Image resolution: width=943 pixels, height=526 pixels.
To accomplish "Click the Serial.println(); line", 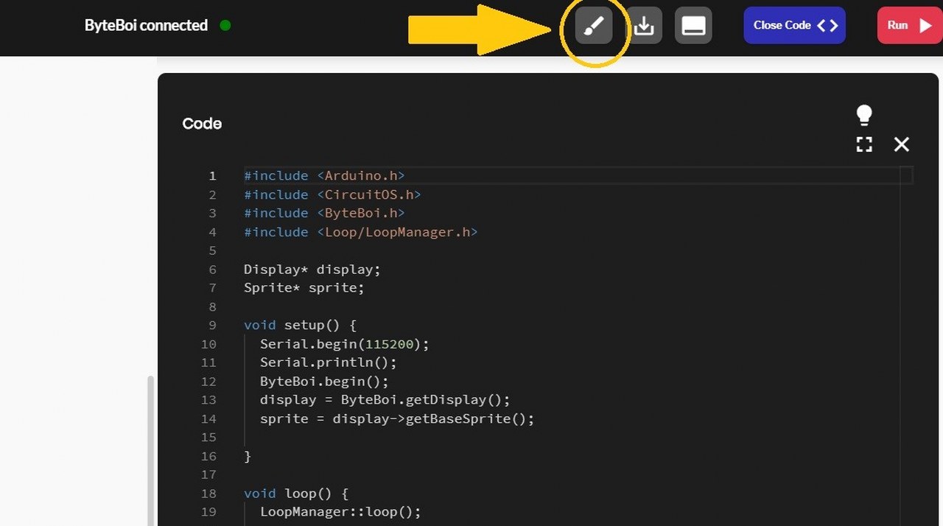I will click(329, 362).
